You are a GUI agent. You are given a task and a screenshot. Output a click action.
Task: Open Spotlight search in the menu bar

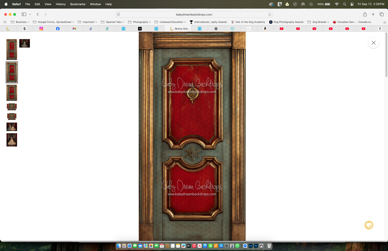tap(345, 4)
